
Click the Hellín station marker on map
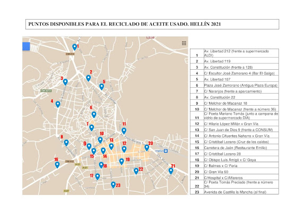coord(166,151)
